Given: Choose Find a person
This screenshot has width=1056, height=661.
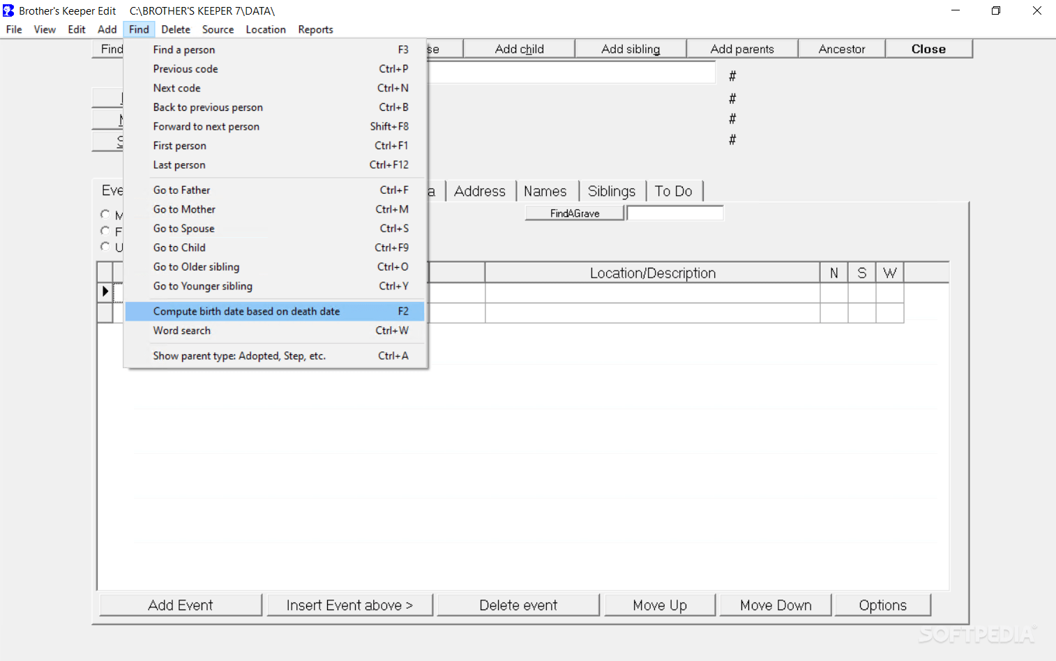Looking at the screenshot, I should coord(183,50).
